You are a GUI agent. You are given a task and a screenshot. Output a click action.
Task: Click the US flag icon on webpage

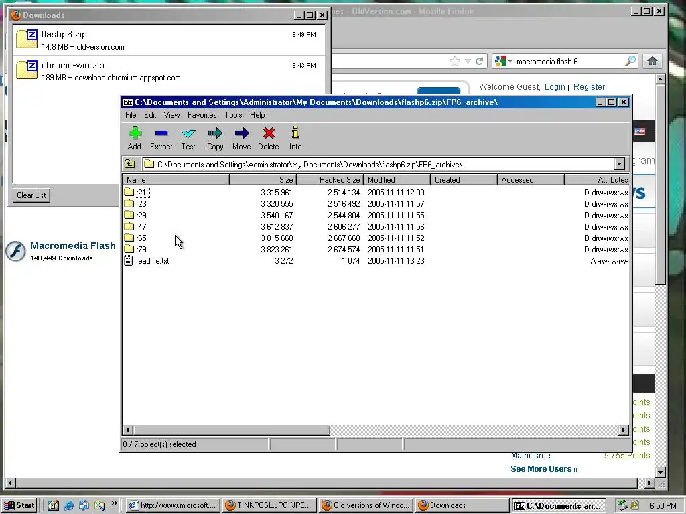tap(640, 131)
